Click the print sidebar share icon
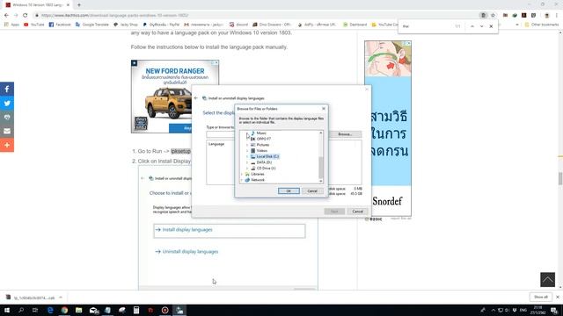This screenshot has height=316, width=563. click(x=7, y=117)
